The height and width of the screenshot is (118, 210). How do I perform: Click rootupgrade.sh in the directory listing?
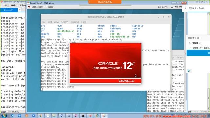[120, 37]
